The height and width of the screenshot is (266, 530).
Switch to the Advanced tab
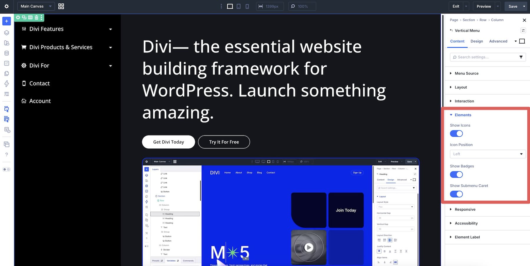[x=498, y=41]
